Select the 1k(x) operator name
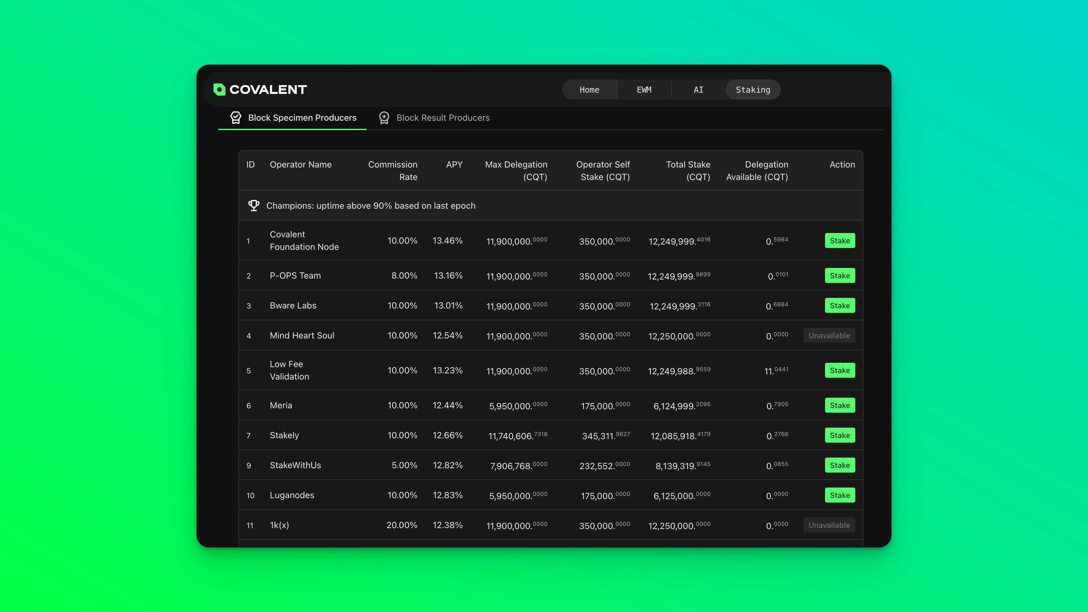 279,525
